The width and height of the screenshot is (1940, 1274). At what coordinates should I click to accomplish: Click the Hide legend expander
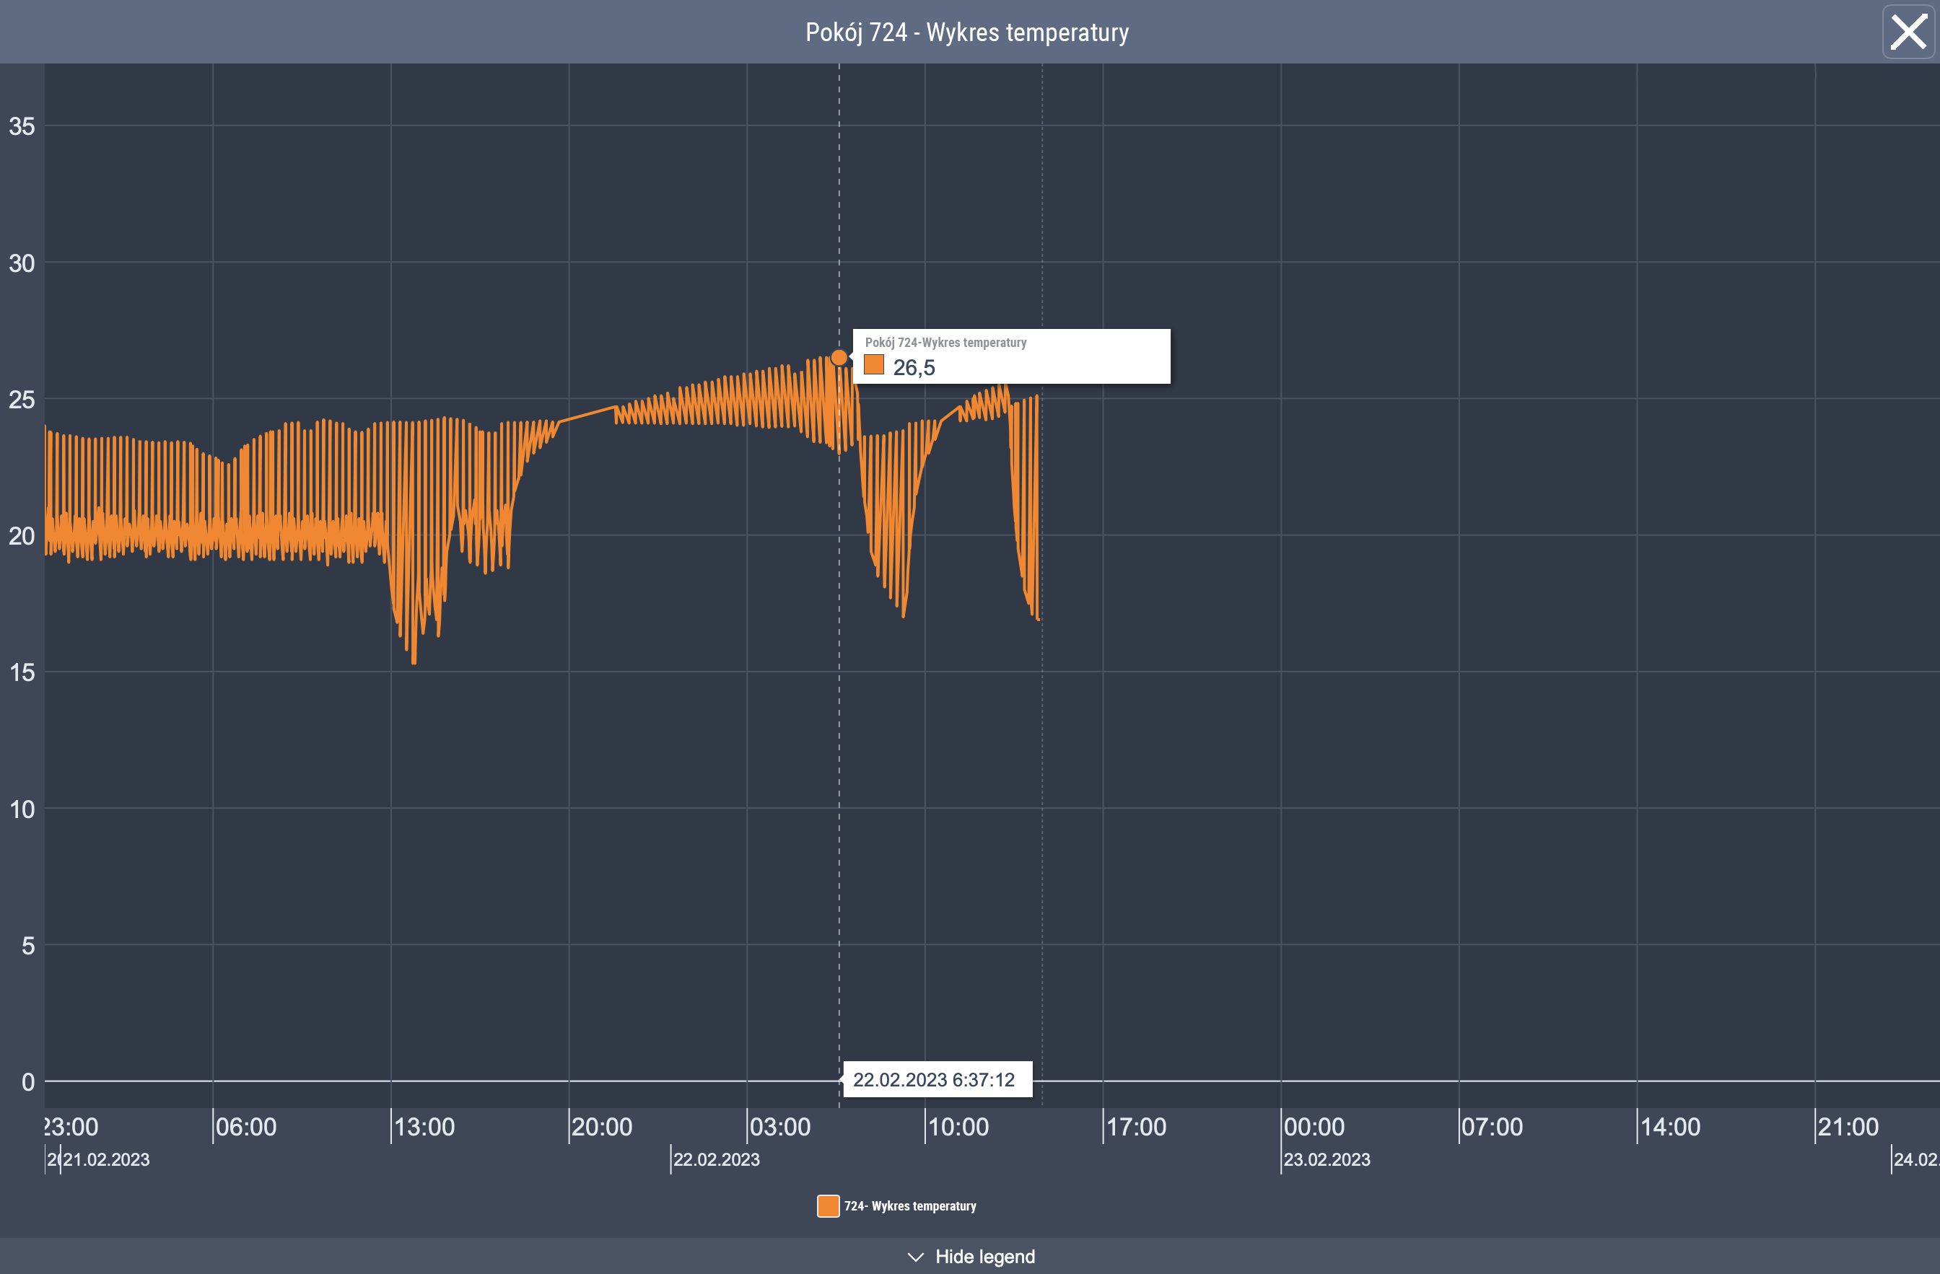click(x=984, y=1256)
